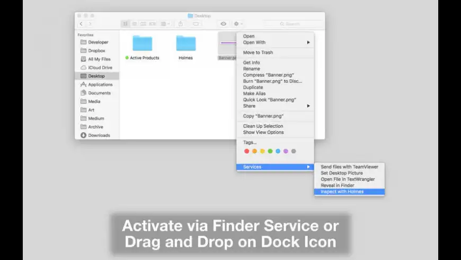Image resolution: width=461 pixels, height=260 pixels.
Task: Choose Compress "Banner.png"
Action: click(x=275, y=75)
